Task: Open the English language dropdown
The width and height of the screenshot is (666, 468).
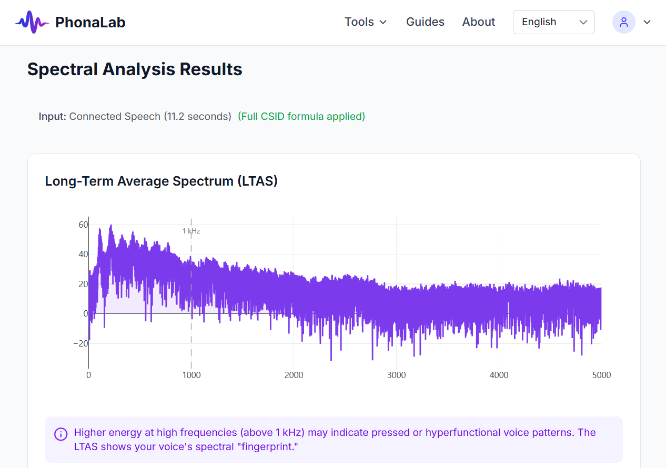Action: pos(553,22)
